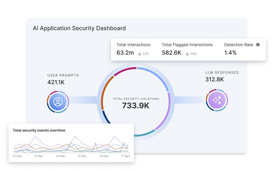
Task: Click the 13 Dec timeline label
Action: coord(39,156)
